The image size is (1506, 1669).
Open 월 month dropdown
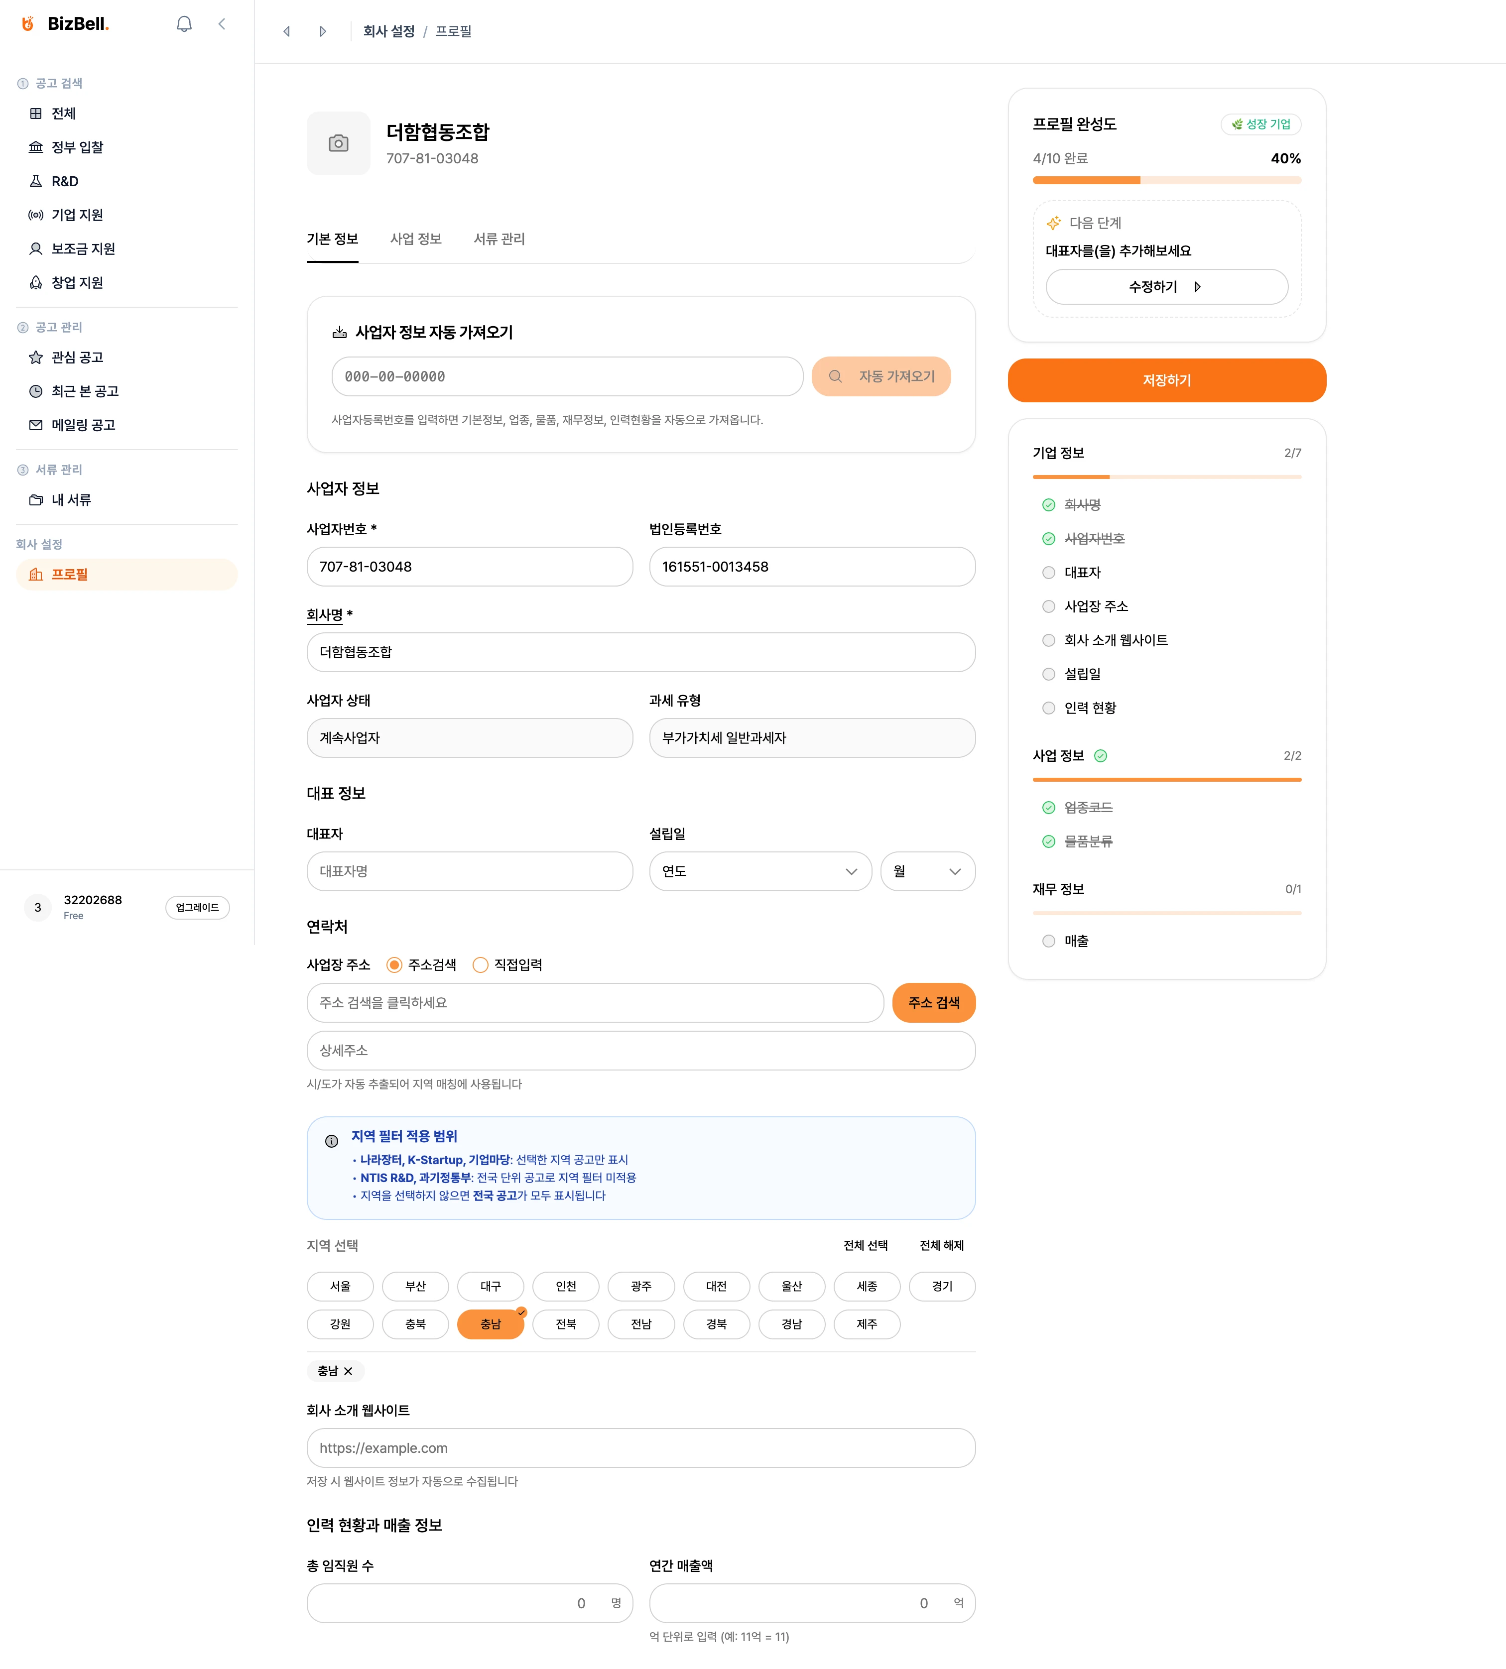927,871
